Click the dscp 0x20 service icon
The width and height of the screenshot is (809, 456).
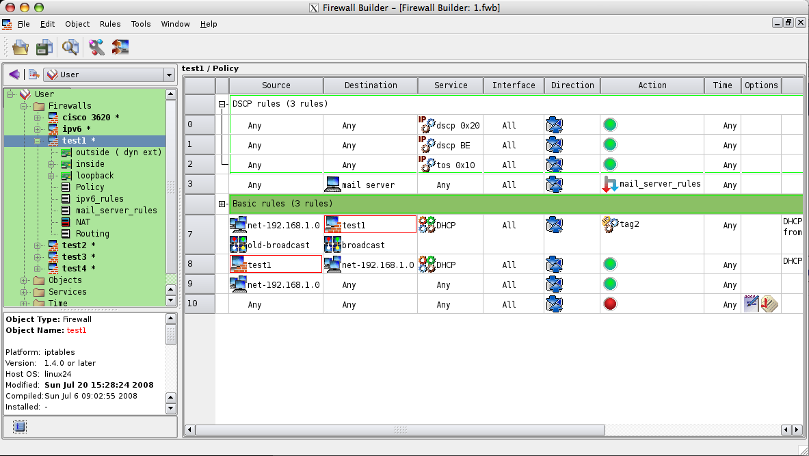427,125
